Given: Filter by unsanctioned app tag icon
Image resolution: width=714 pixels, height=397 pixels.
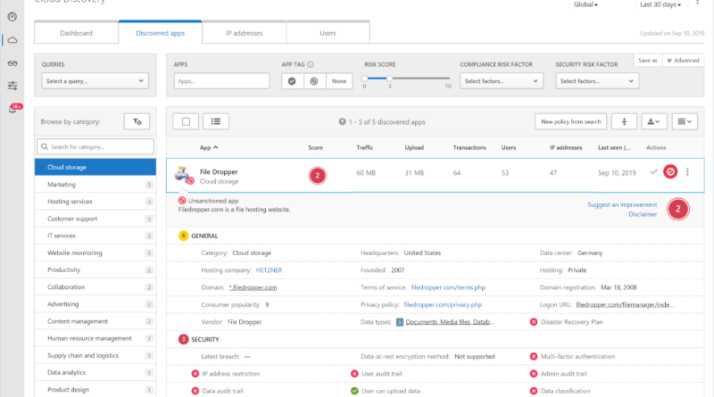Looking at the screenshot, I should (314, 81).
